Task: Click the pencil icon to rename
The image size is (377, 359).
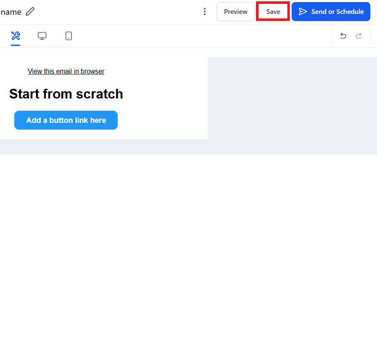Action: point(30,12)
